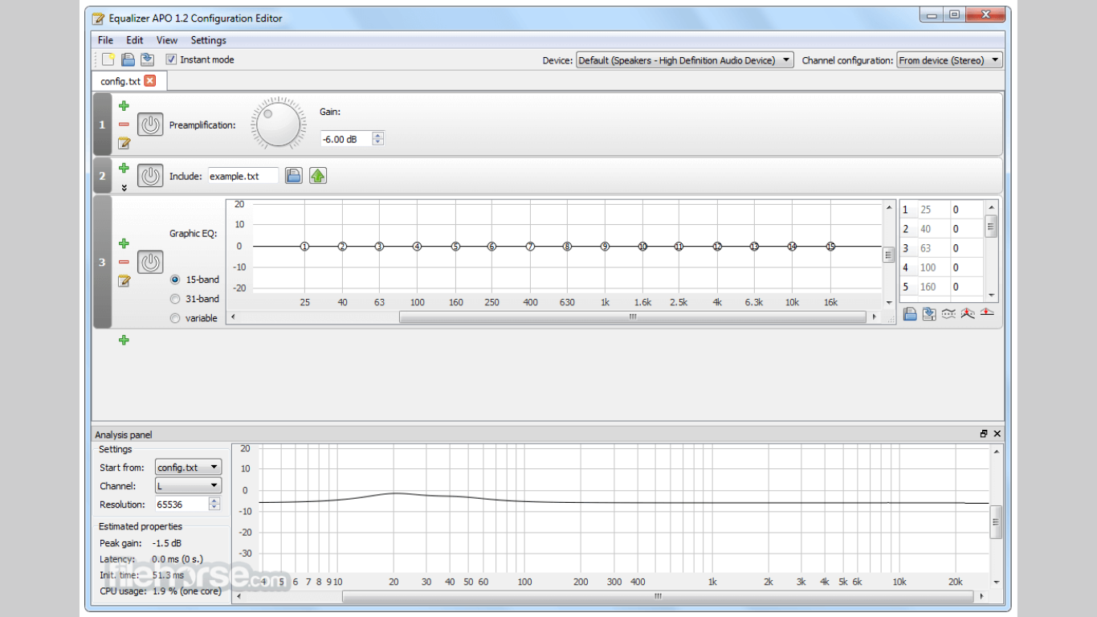
Task: Undock the Analysis panel with the float icon
Action: pos(984,434)
